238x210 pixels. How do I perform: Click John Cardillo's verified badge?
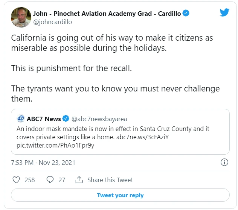[186, 13]
